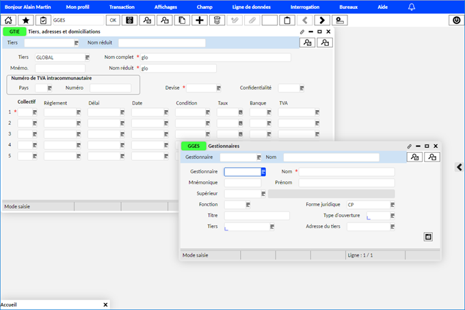Paste using the clipboard icon in toolbar
The width and height of the screenshot is (465, 310).
[287, 20]
